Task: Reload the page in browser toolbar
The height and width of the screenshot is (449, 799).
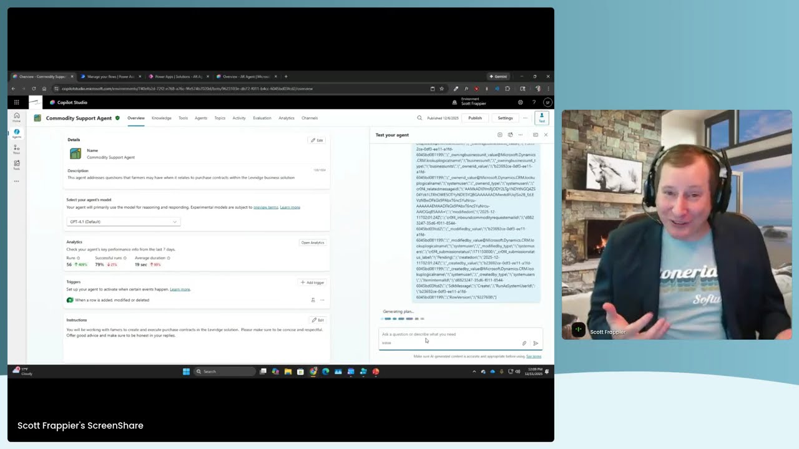Action: (x=34, y=89)
